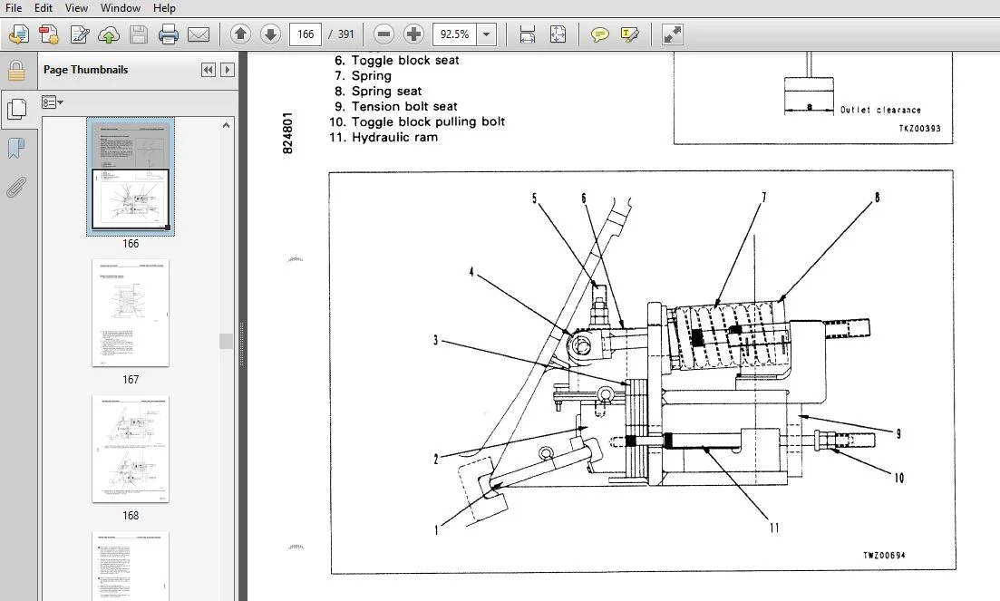Image resolution: width=1000 pixels, height=601 pixels.
Task: Click the Save floppy disk icon
Action: tap(139, 34)
